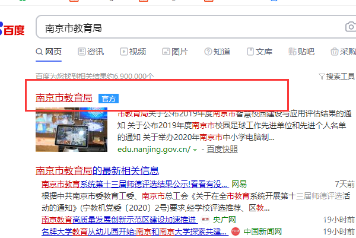Expand the arrow beside edu.nanjing.gov.cn/
Image resolution: width=356 pixels, height=238 pixels.
point(195,150)
